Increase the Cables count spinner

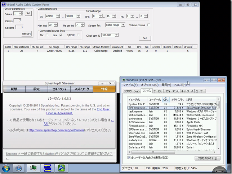tap(22, 12)
